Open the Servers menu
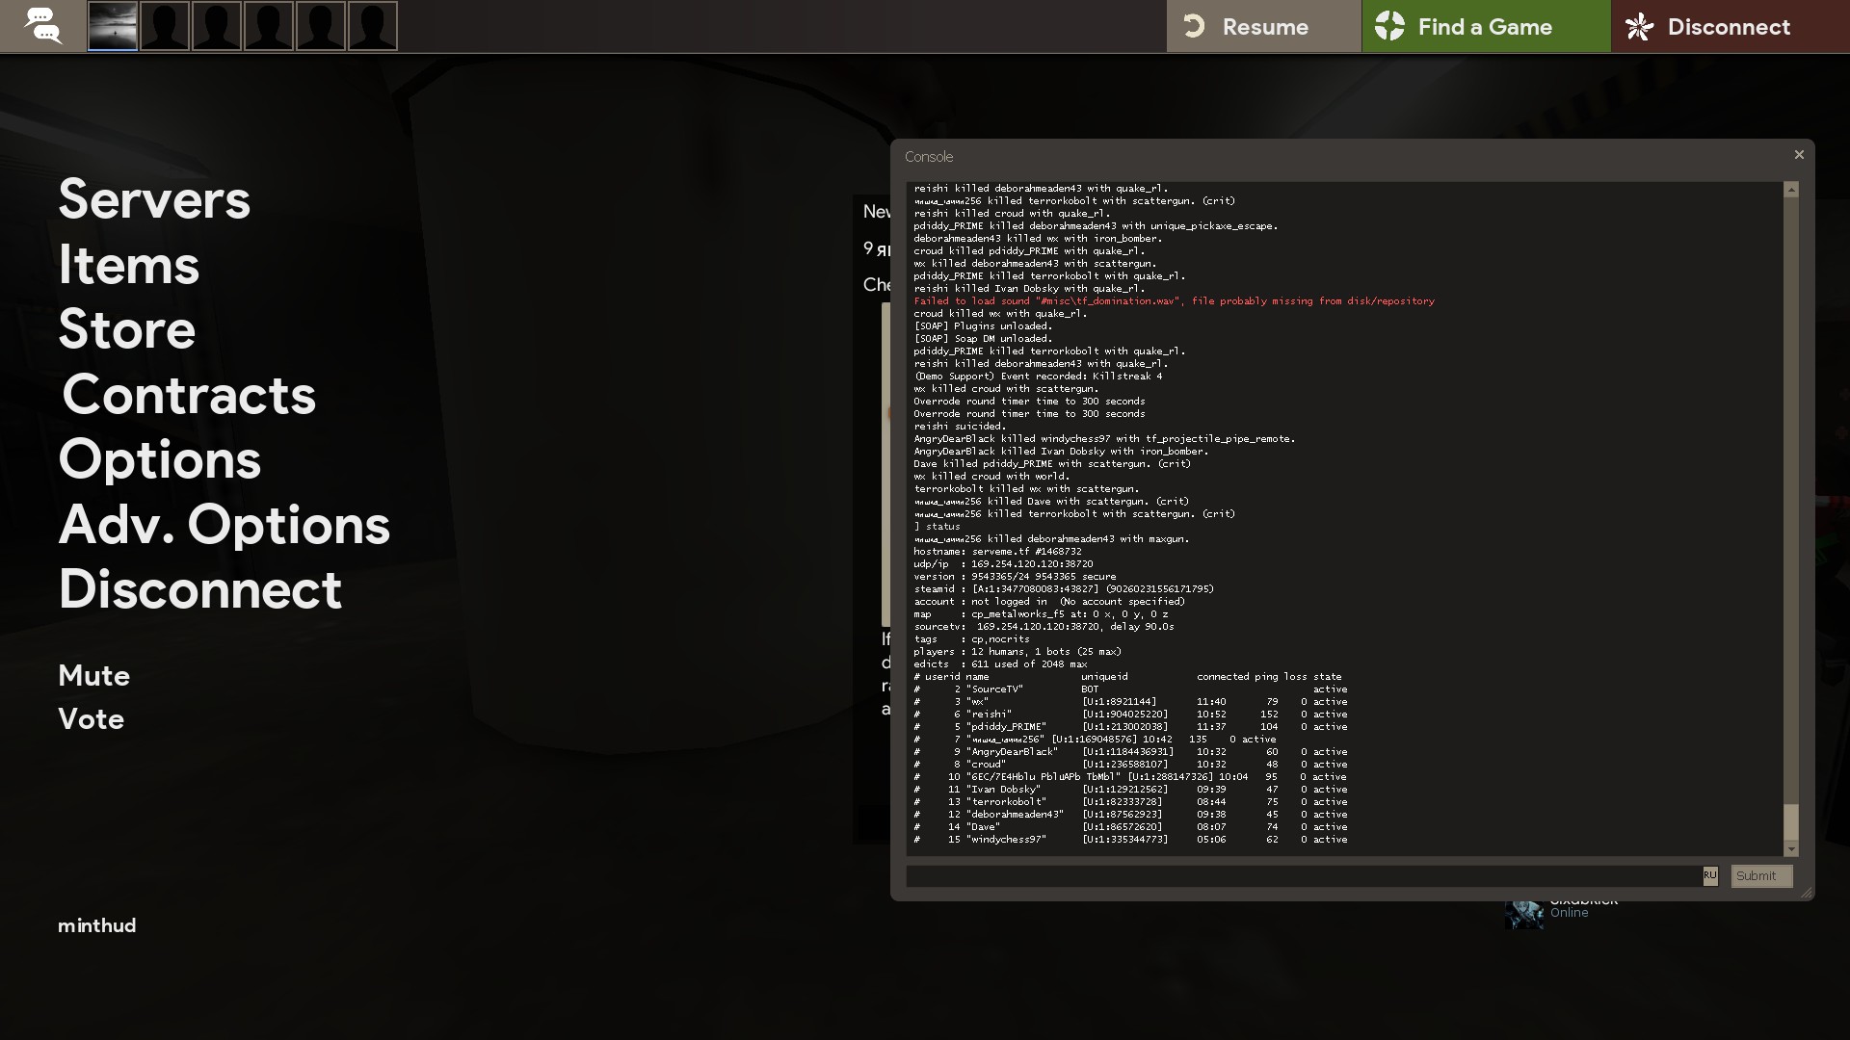Viewport: 1850px width, 1040px height. (x=154, y=199)
